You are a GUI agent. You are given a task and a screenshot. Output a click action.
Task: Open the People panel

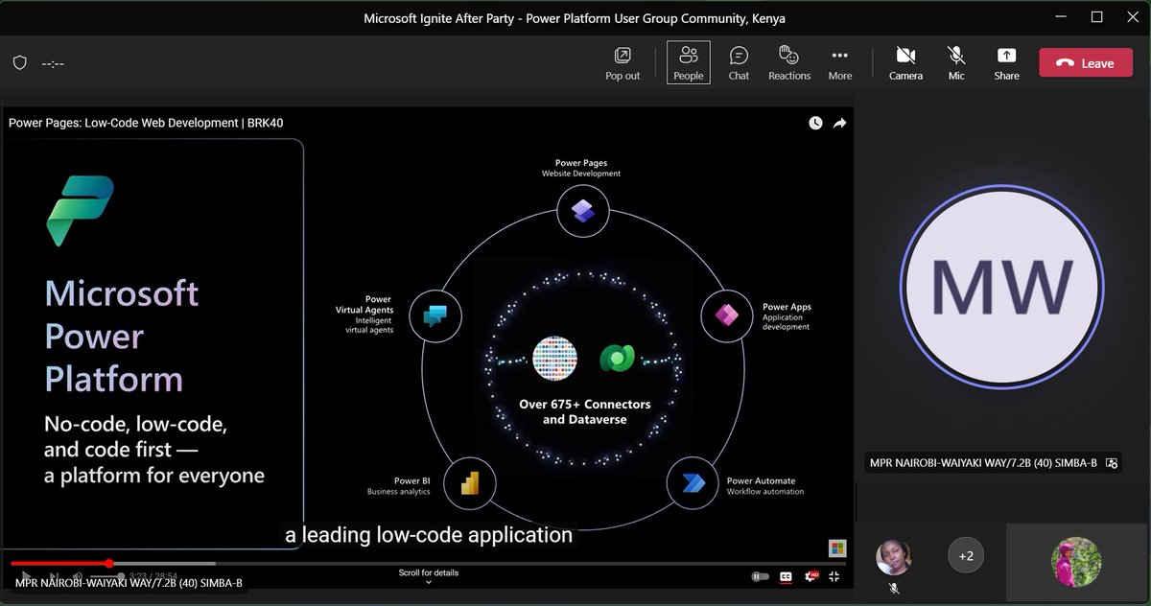[x=688, y=62]
